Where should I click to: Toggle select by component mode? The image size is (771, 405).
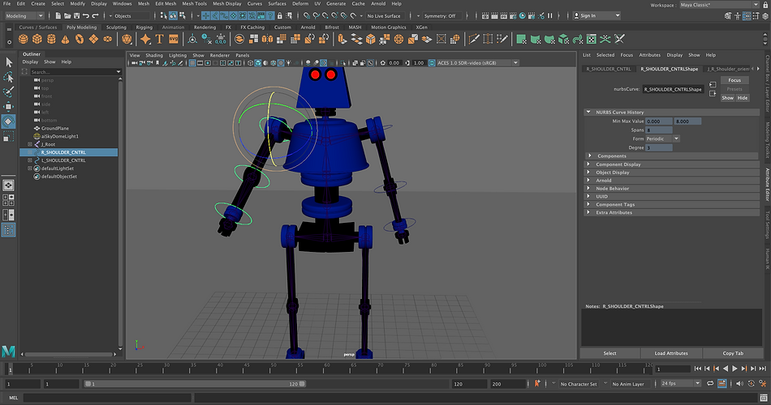click(x=183, y=15)
